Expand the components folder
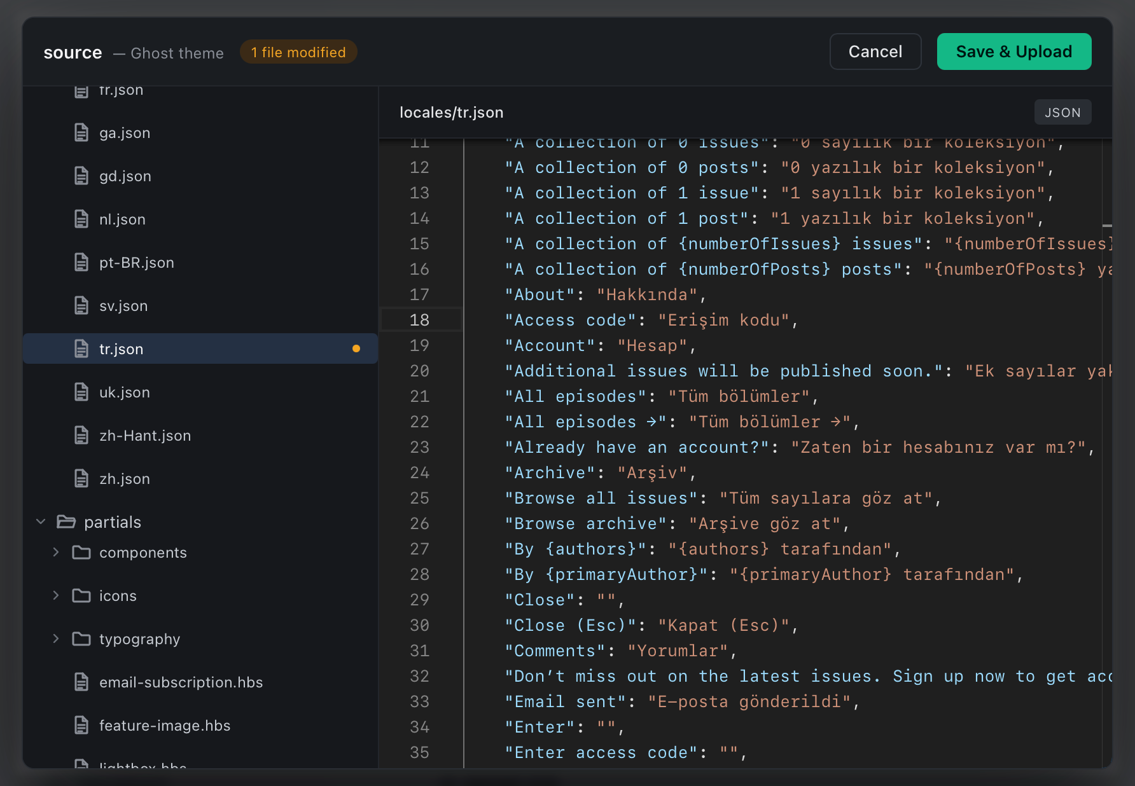 [56, 552]
